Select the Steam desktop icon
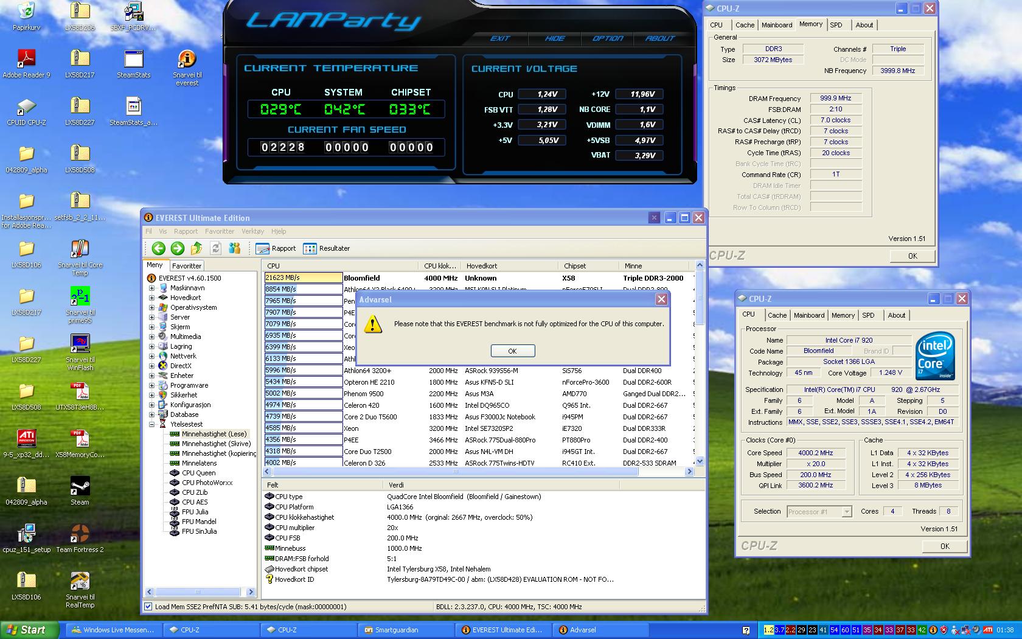The height and width of the screenshot is (639, 1022). click(x=80, y=491)
